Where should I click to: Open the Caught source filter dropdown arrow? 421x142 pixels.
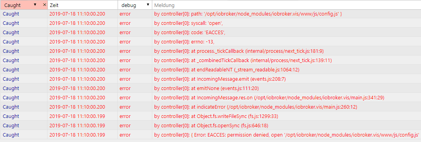click(x=35, y=5)
